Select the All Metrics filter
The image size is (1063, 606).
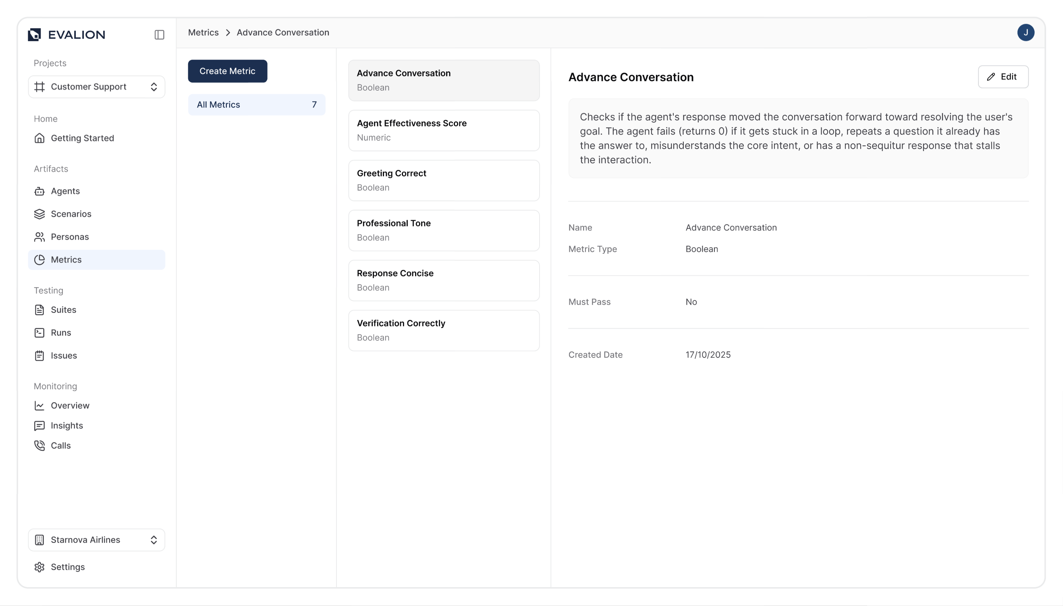pos(256,104)
